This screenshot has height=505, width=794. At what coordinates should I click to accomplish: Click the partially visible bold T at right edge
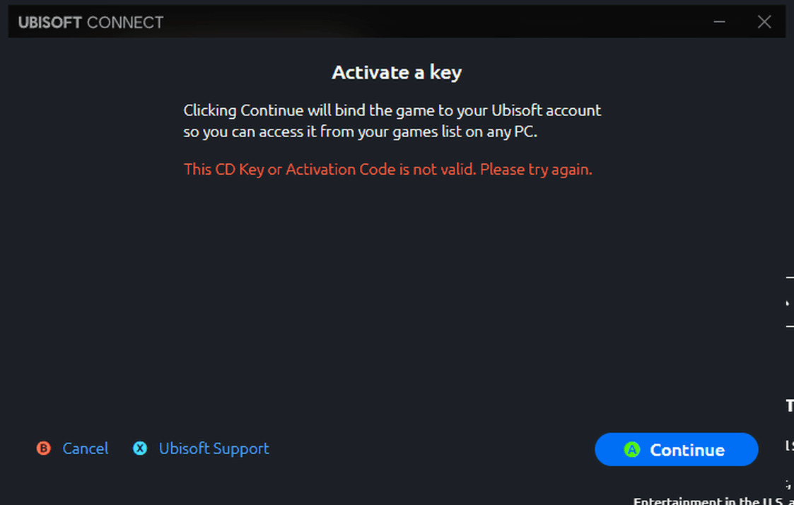tap(790, 406)
